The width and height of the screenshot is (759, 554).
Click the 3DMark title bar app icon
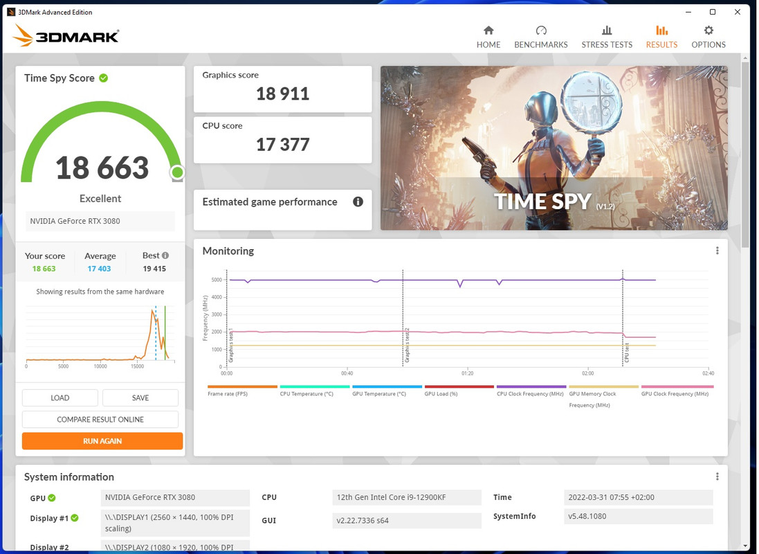10,12
